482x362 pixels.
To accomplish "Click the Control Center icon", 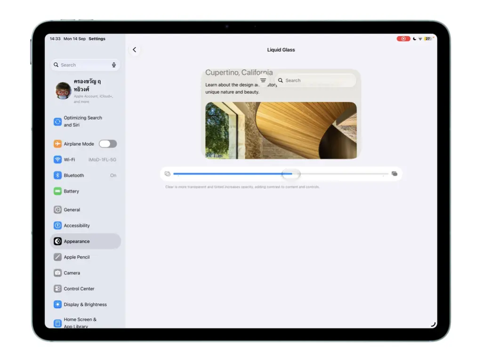I will click(x=57, y=289).
